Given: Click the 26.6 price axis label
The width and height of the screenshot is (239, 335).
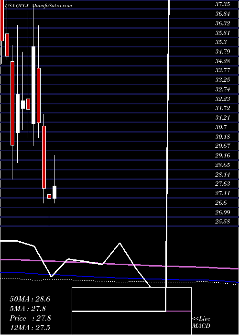Looking at the screenshot, I should click(x=221, y=203).
